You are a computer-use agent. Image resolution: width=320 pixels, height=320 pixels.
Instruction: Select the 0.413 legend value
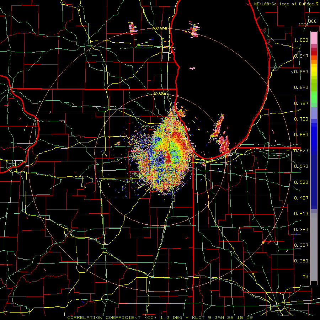(x=301, y=214)
